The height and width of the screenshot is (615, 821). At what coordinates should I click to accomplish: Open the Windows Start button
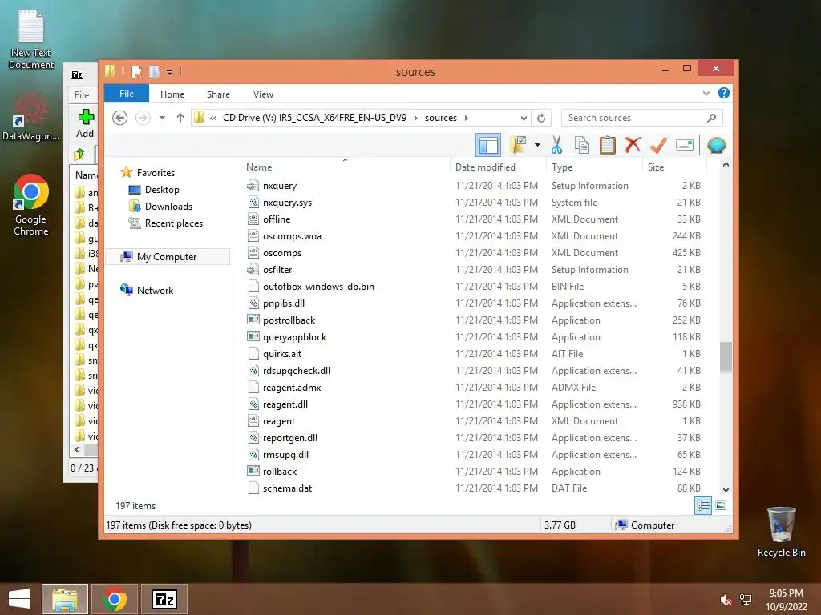19,599
